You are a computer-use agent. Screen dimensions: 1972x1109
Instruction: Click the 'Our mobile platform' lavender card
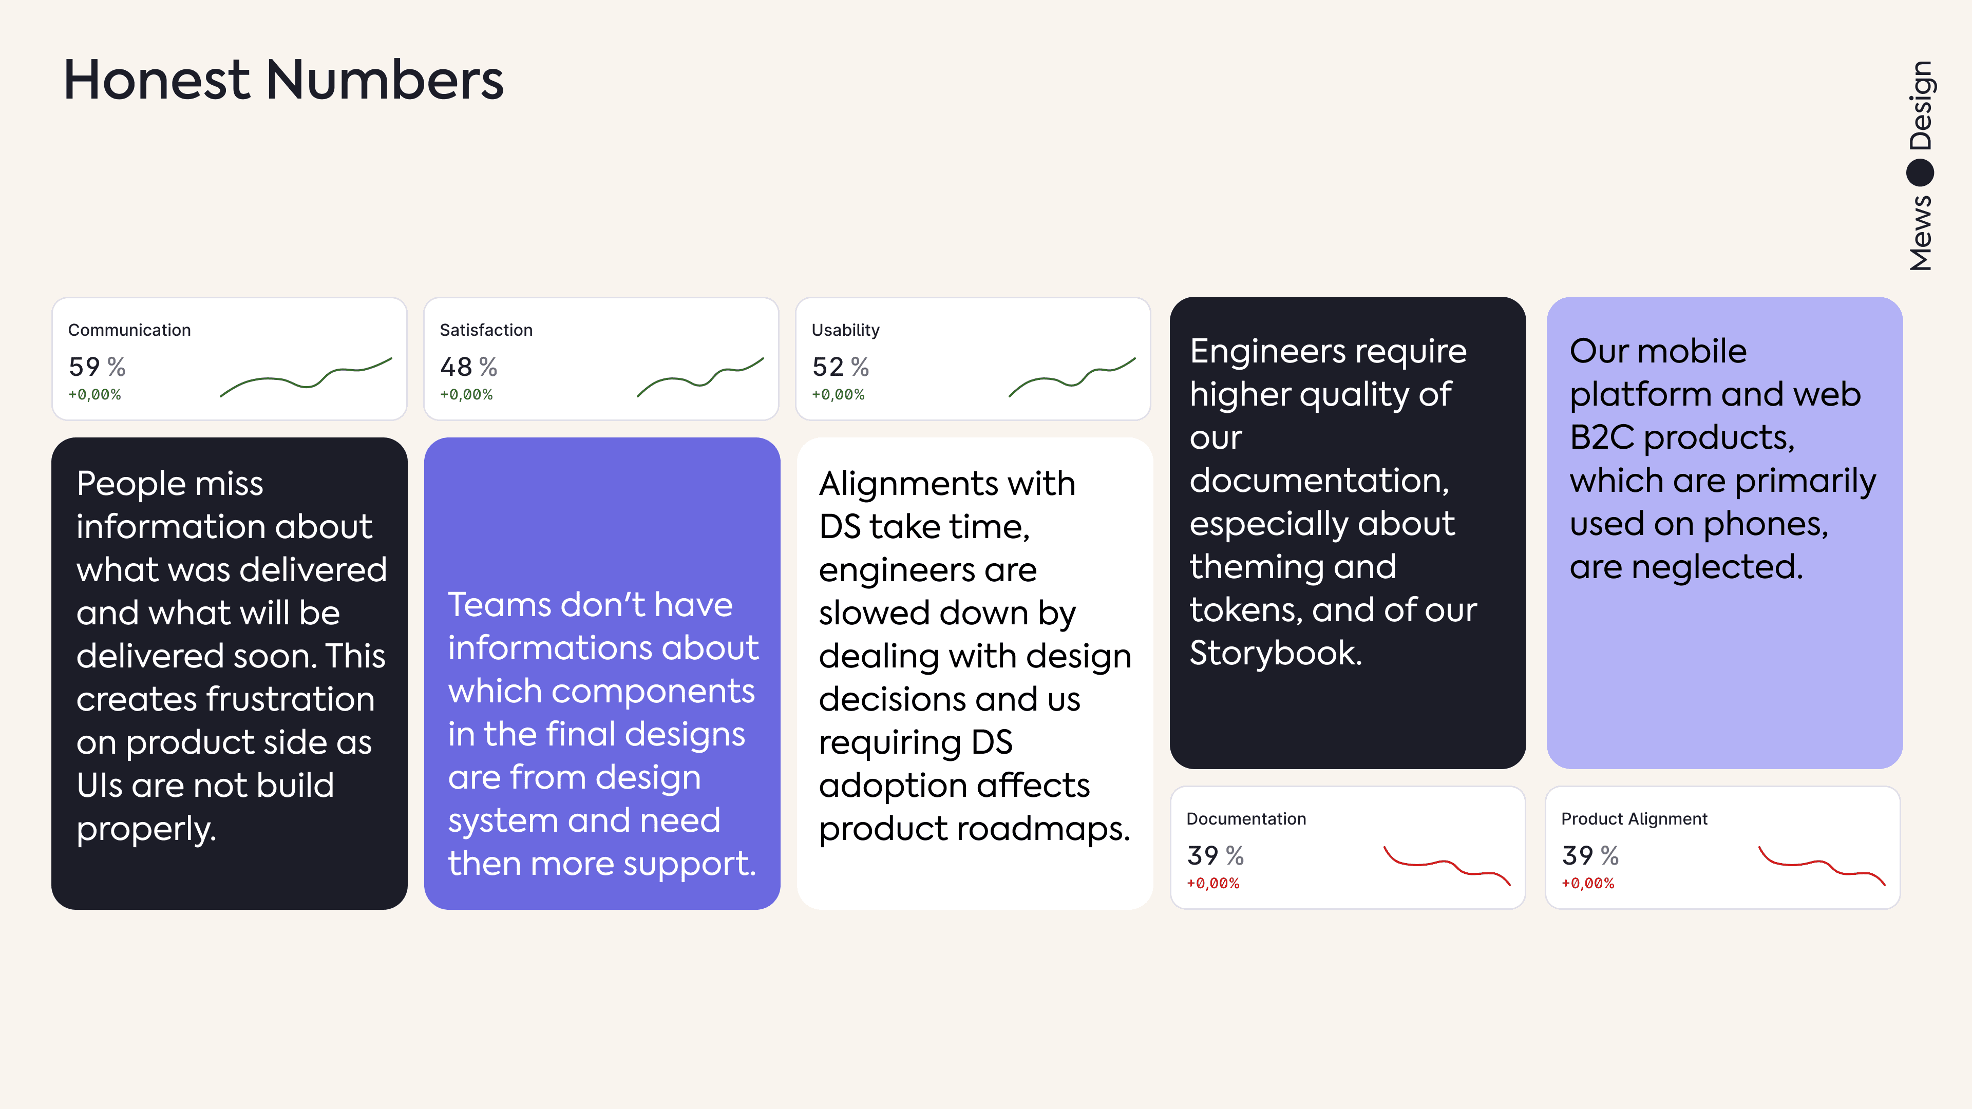[1724, 533]
